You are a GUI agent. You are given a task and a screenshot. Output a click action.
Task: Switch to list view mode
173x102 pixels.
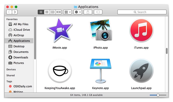coord(47,12)
